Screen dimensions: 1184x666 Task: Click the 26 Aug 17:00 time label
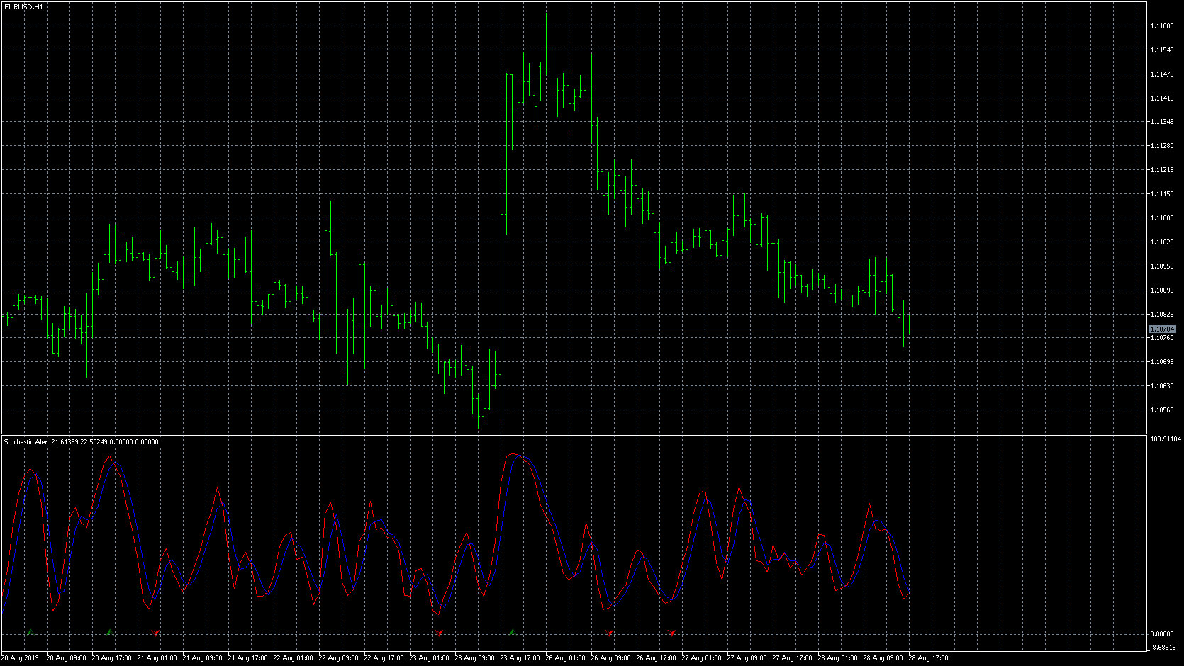[x=656, y=658]
